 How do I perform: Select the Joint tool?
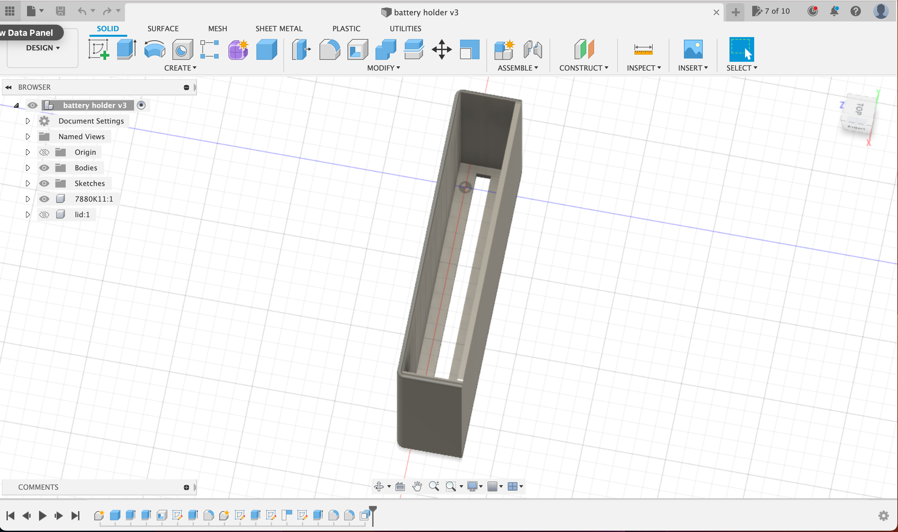click(x=533, y=49)
